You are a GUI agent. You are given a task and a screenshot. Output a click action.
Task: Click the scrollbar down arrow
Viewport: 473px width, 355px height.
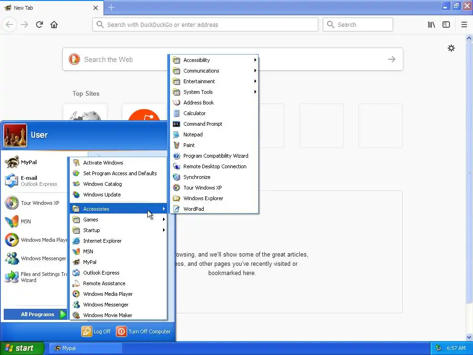[469, 337]
